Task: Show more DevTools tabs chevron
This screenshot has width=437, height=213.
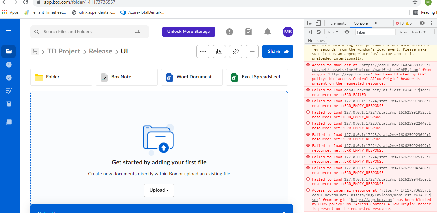Action: pos(376,23)
